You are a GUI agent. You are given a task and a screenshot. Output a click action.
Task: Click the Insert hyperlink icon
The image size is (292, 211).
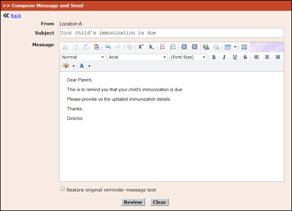(206, 47)
